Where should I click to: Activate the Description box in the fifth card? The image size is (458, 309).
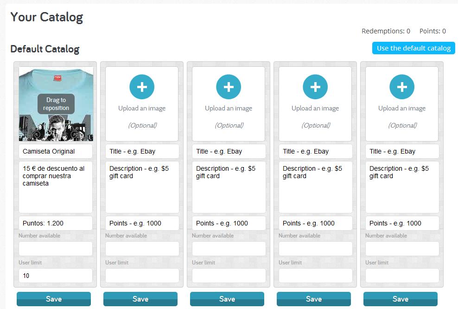(x=402, y=187)
